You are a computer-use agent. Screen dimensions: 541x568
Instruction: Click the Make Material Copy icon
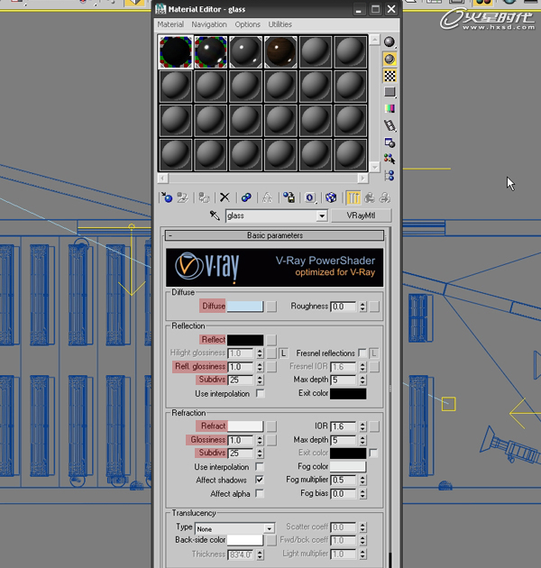pyautogui.click(x=246, y=197)
